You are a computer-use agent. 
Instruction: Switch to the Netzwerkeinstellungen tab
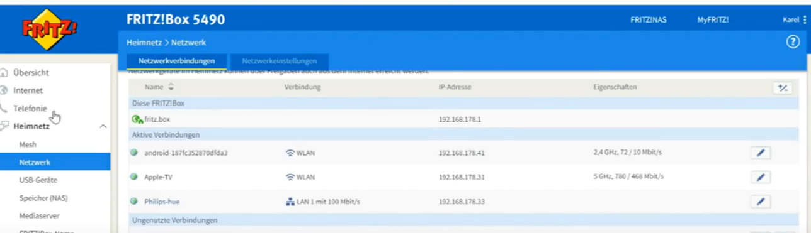pos(280,61)
